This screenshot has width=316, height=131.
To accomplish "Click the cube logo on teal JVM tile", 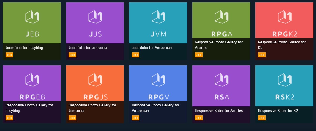I will coord(158,16).
